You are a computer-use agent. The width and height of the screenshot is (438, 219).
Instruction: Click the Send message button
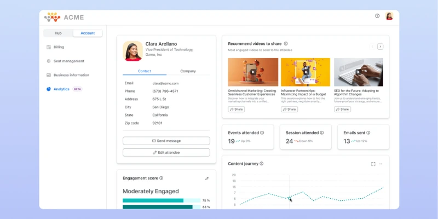point(166,141)
